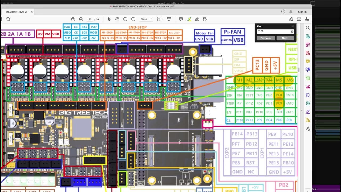This screenshot has width=341, height=192.
Task: Select the yellow Highlight text tool
Action: (x=189, y=19)
